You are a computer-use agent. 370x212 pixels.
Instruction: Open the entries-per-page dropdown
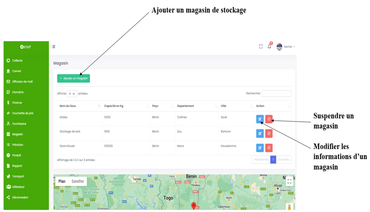[x=72, y=94]
